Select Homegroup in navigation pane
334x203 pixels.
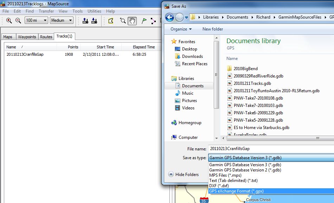[186, 123]
